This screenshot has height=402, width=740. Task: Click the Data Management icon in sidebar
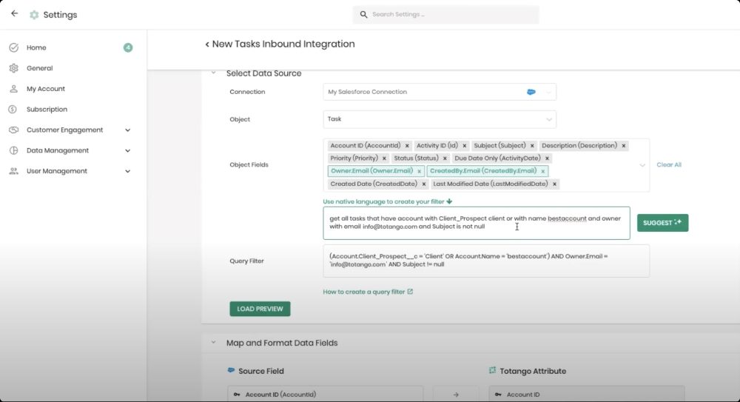point(13,150)
